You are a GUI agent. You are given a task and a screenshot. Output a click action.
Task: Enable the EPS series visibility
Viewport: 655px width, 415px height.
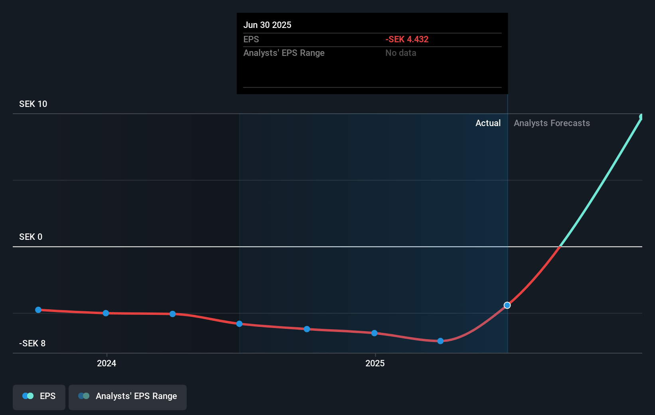click(39, 397)
